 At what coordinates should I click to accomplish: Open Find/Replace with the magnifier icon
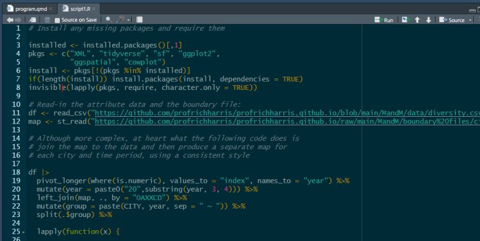(x=109, y=20)
